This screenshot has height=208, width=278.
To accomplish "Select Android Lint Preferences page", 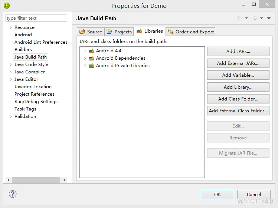I will click(41, 42).
